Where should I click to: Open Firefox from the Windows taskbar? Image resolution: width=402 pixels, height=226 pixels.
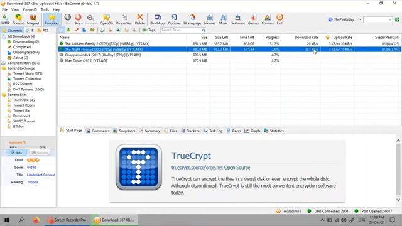point(36,220)
